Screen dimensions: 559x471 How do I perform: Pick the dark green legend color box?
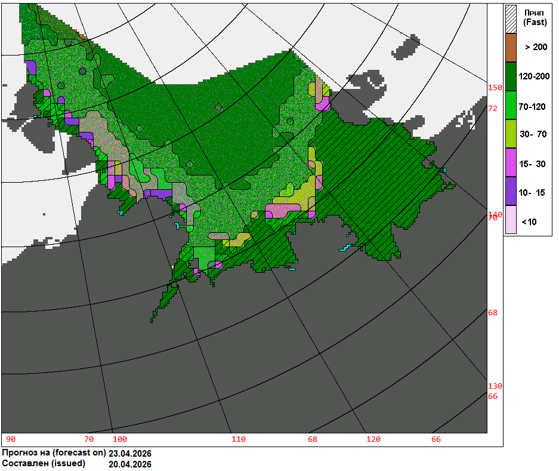[511, 76]
